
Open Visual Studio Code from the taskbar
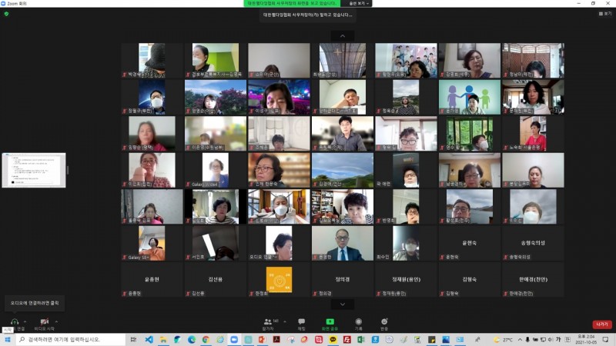[x=149, y=339]
